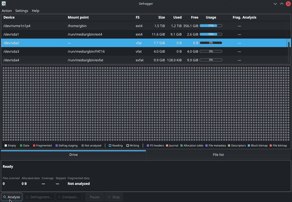
Task: Click the 11.6 GiB size value
Action: [158, 34]
